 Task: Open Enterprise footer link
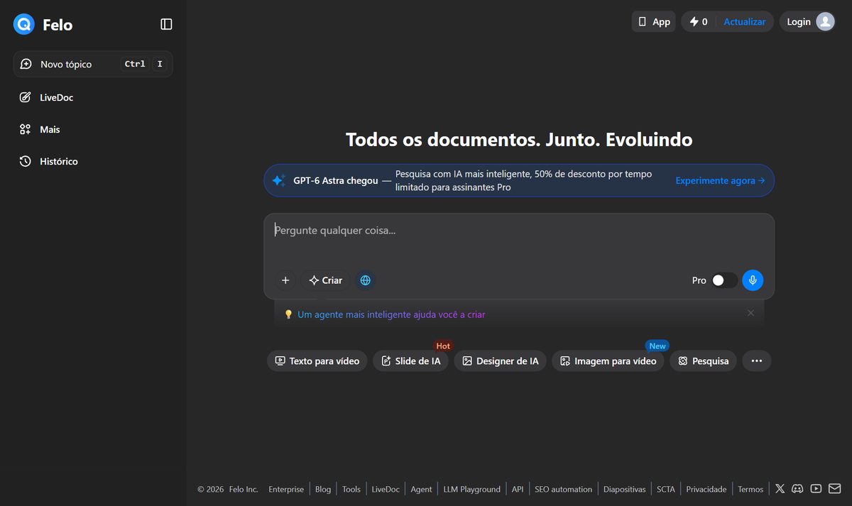coord(286,489)
